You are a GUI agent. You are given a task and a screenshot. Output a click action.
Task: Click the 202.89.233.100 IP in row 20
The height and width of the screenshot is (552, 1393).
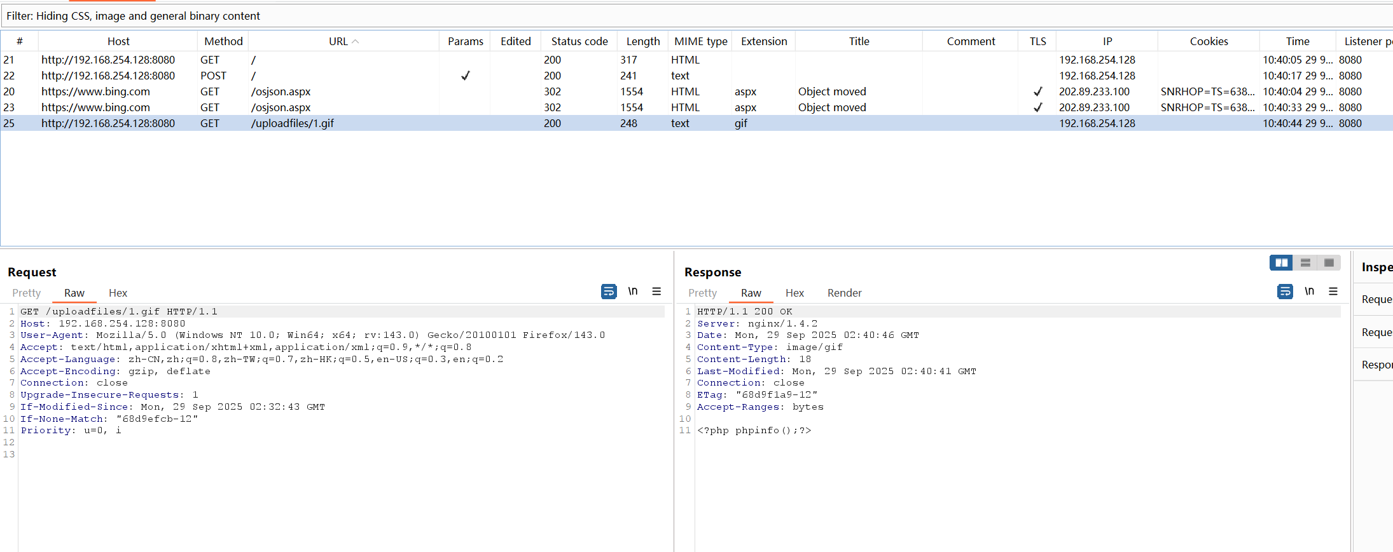[x=1094, y=91]
